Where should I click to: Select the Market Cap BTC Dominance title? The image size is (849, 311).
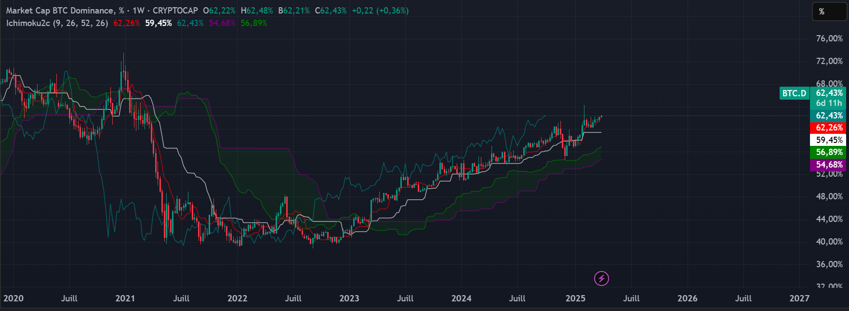[x=60, y=11]
